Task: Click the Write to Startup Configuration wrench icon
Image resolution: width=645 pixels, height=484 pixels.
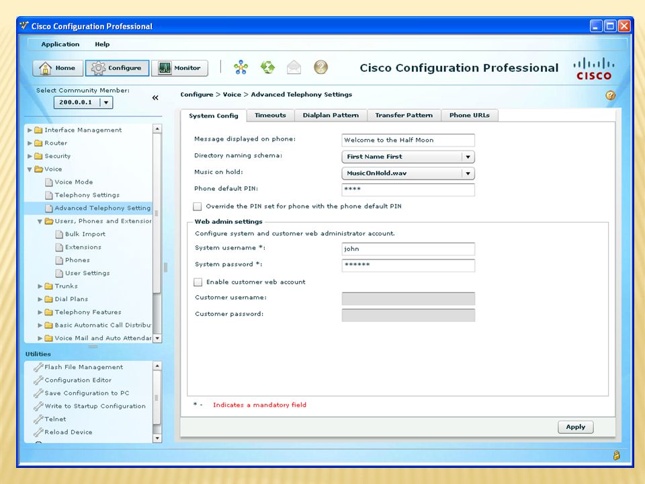Action: [x=38, y=406]
